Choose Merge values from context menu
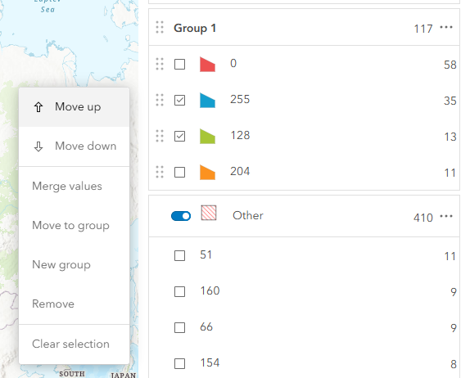The width and height of the screenshot is (470, 378). (67, 186)
